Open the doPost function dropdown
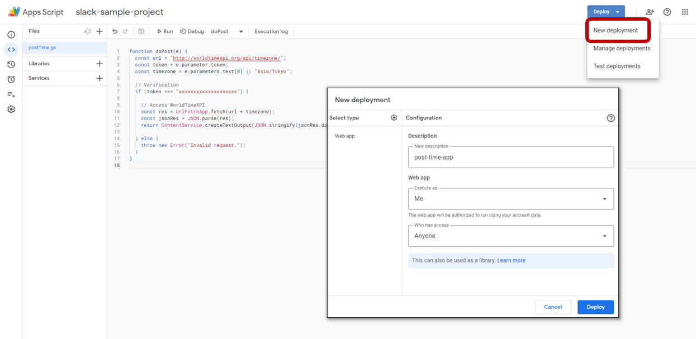Viewport: 696px width, 339px height. point(241,31)
